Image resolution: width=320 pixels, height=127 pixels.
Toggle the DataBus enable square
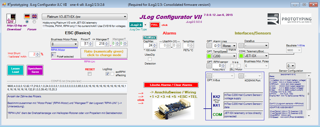[x=241, y=46]
